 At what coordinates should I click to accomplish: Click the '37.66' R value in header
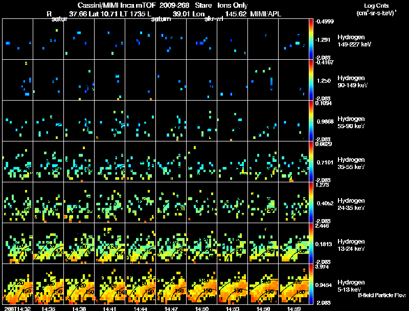pyautogui.click(x=78, y=14)
